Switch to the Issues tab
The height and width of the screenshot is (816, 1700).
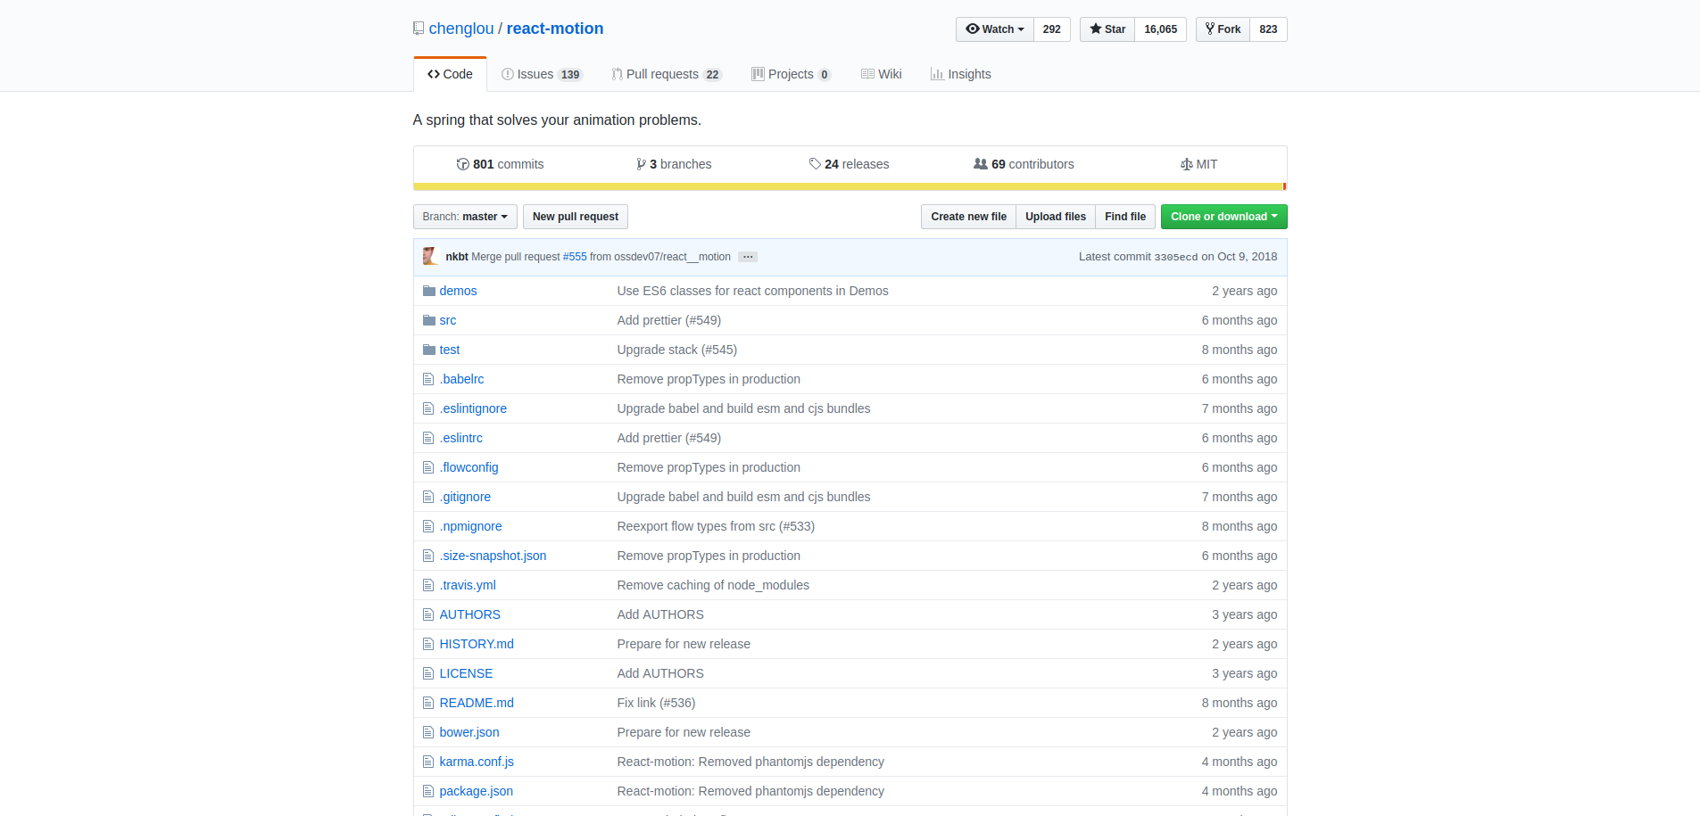coord(541,74)
